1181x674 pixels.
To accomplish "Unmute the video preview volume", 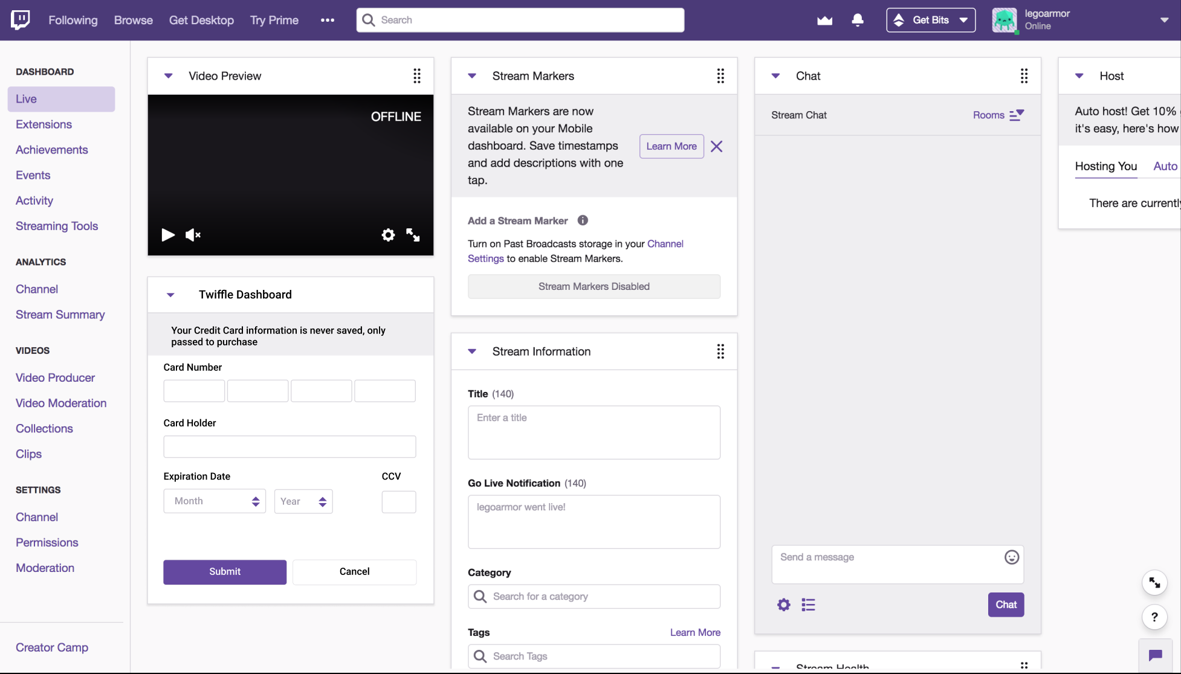I will (x=193, y=235).
